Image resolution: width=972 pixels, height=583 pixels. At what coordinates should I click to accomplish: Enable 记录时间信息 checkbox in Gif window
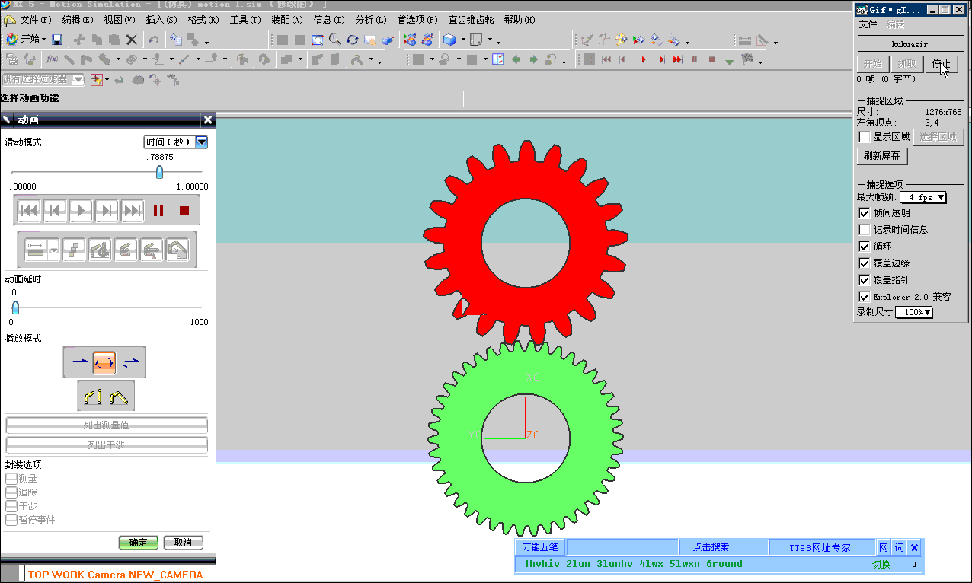point(864,230)
